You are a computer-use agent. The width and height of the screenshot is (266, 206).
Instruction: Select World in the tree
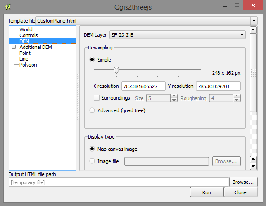26,29
